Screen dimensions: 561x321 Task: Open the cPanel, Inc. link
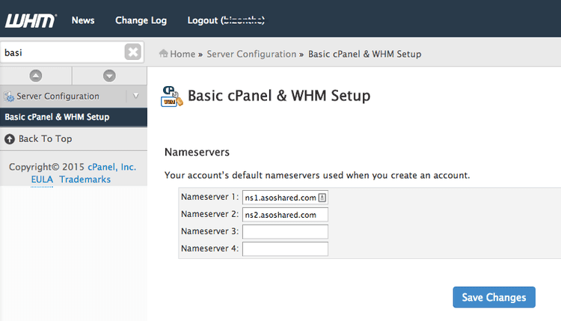coord(112,167)
